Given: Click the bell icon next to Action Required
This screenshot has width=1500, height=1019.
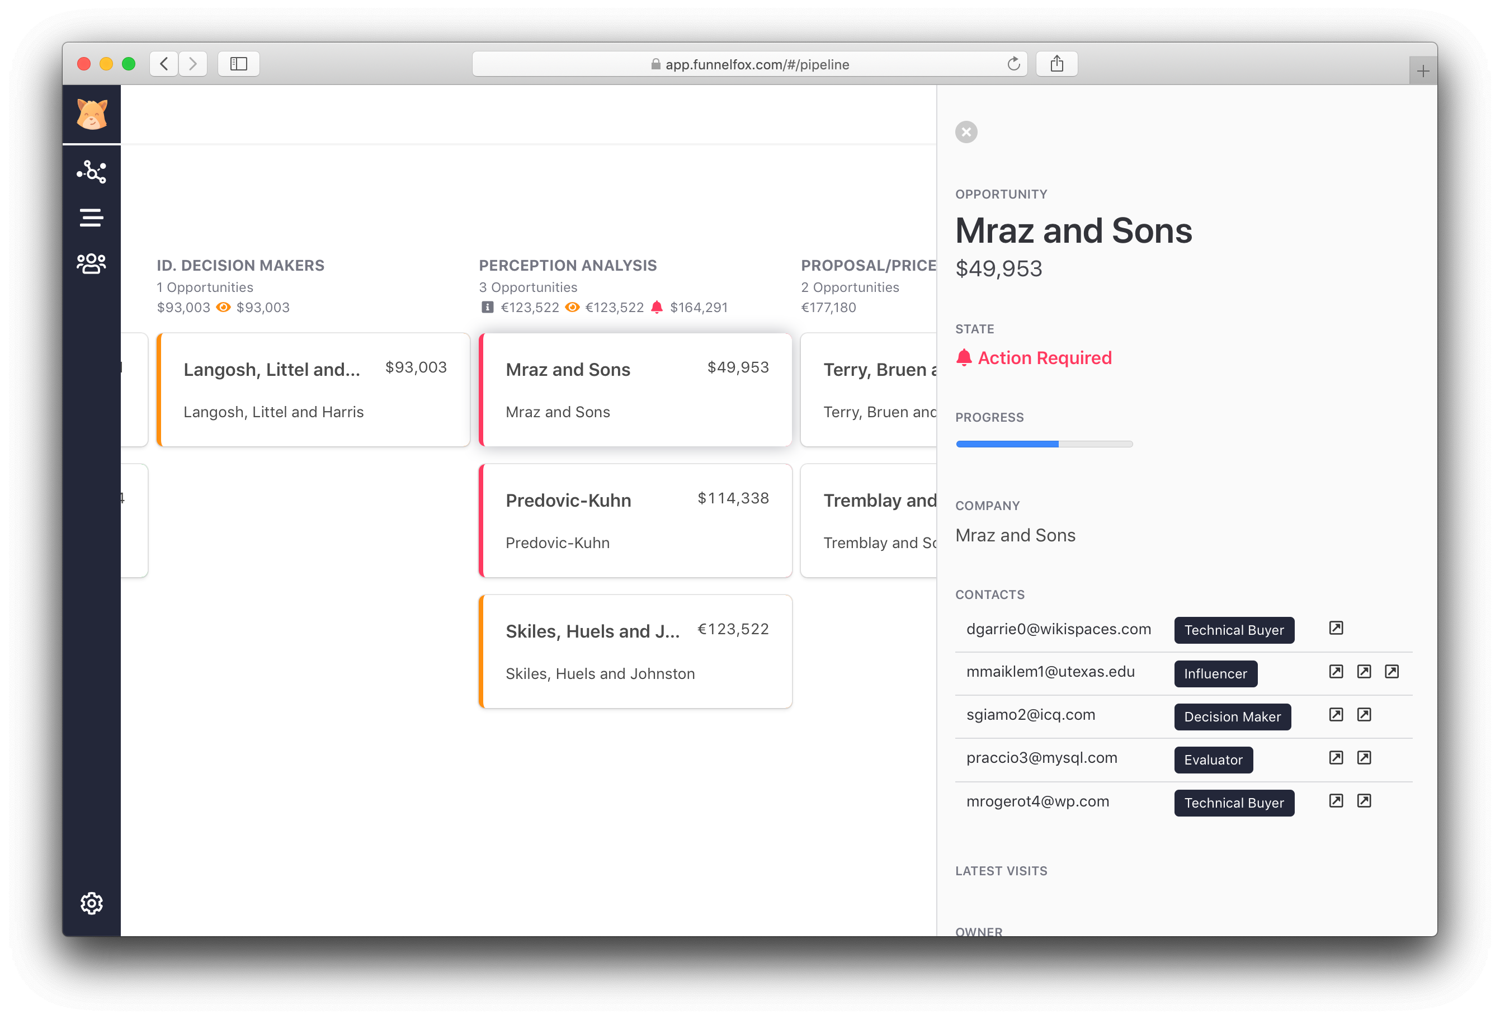Looking at the screenshot, I should 964,357.
